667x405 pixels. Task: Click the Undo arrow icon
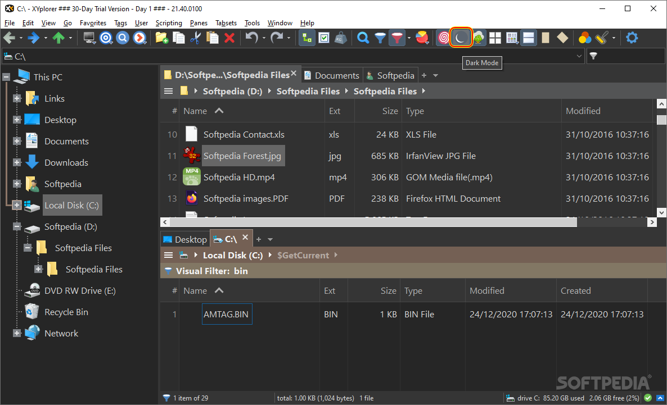click(252, 38)
